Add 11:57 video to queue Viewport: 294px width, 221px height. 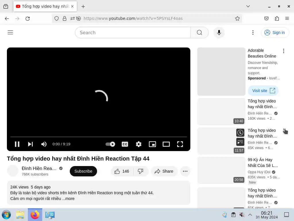pos(240,142)
